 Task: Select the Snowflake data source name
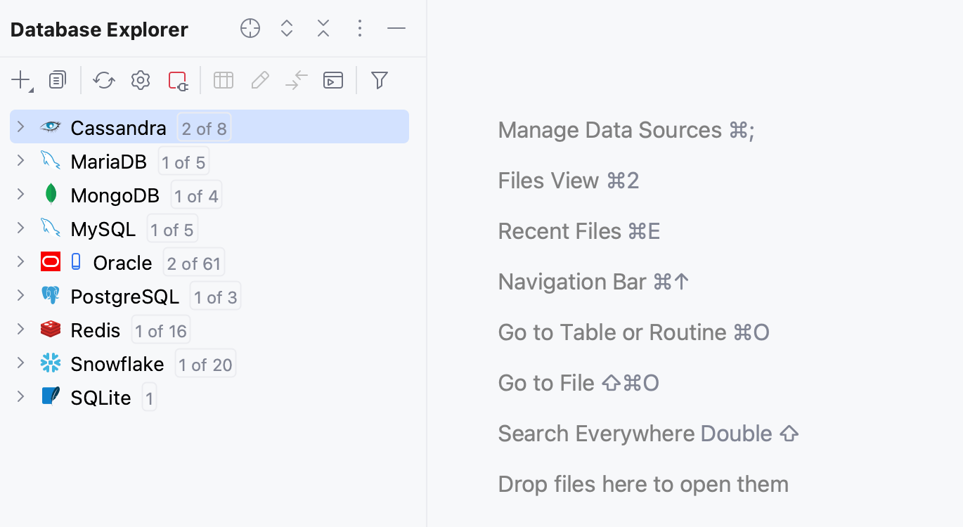(117, 364)
